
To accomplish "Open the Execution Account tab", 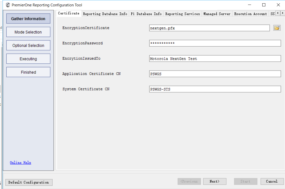I will click(x=251, y=14).
